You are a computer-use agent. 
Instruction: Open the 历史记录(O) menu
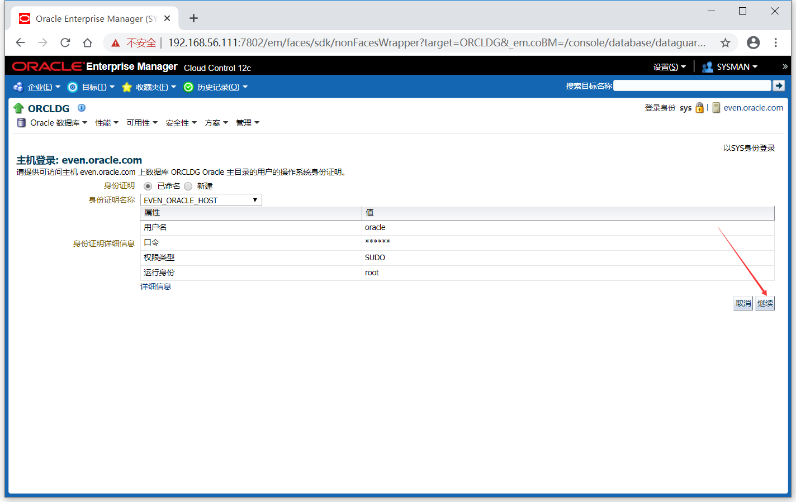click(222, 87)
